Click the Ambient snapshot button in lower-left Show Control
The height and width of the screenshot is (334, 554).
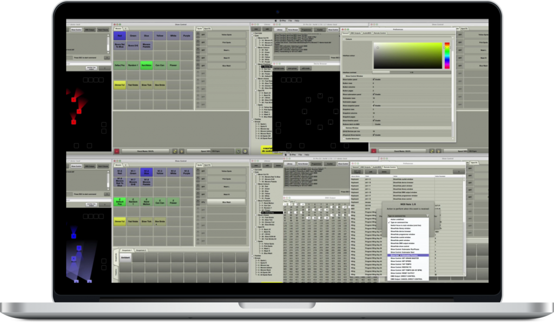[126, 258]
